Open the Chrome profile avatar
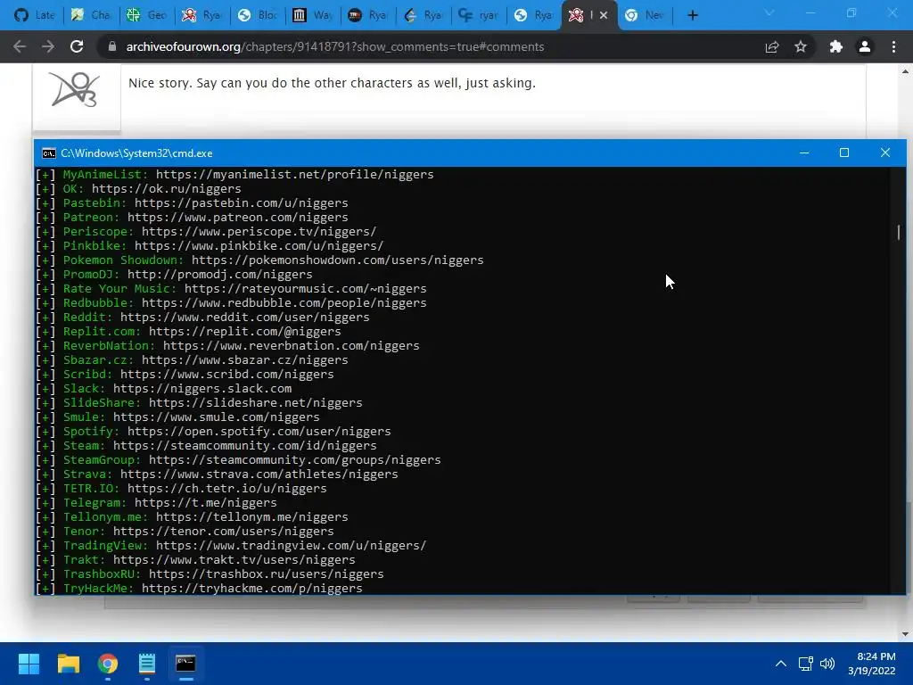 click(865, 46)
